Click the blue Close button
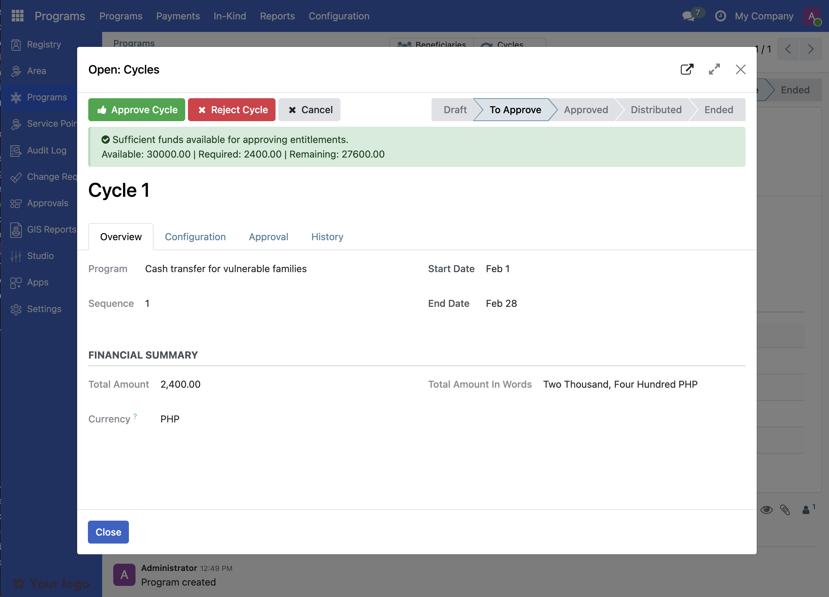829x597 pixels. [x=108, y=532]
